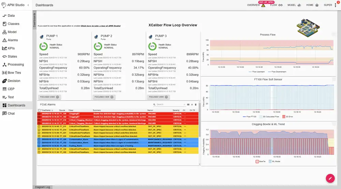The image size is (341, 189).
Task: Open the three-dot menu next to SUPER
Action: 335,5
